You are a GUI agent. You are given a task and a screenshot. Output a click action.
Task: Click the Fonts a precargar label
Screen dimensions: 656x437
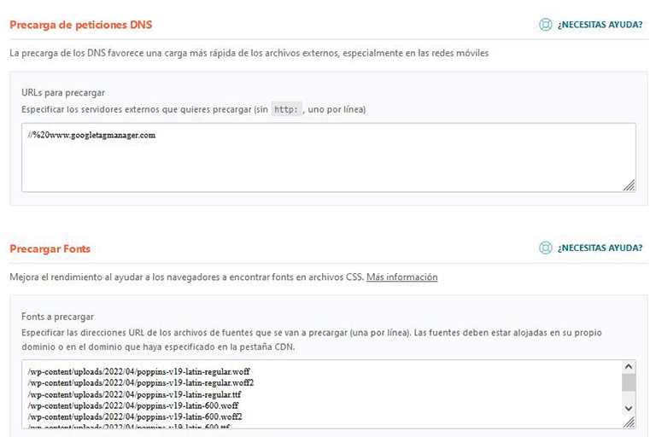pyautogui.click(x=58, y=317)
